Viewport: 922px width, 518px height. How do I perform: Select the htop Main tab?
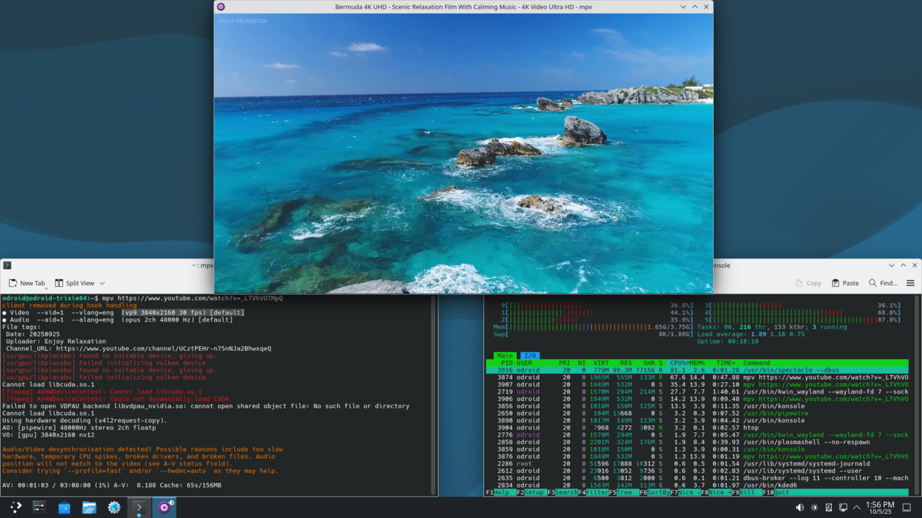pos(505,355)
